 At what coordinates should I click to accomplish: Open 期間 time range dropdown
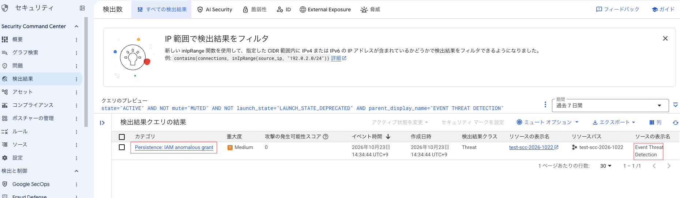(x=610, y=106)
